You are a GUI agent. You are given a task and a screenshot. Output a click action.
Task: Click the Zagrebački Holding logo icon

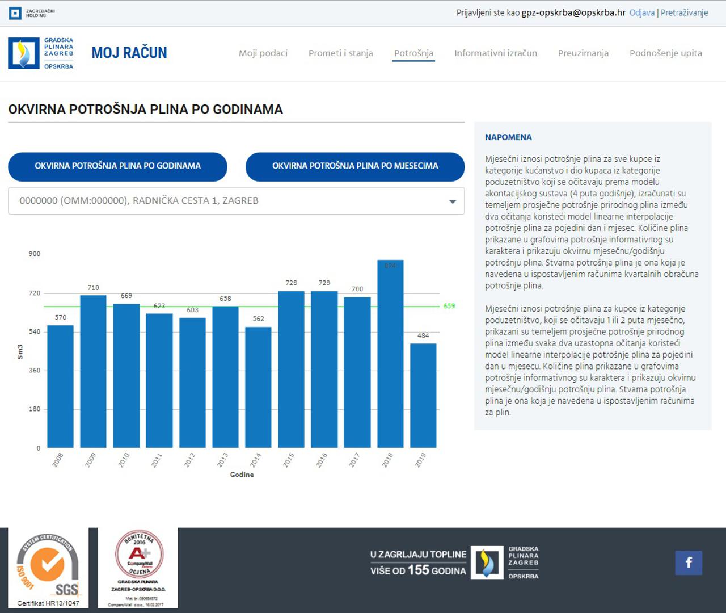15,12
